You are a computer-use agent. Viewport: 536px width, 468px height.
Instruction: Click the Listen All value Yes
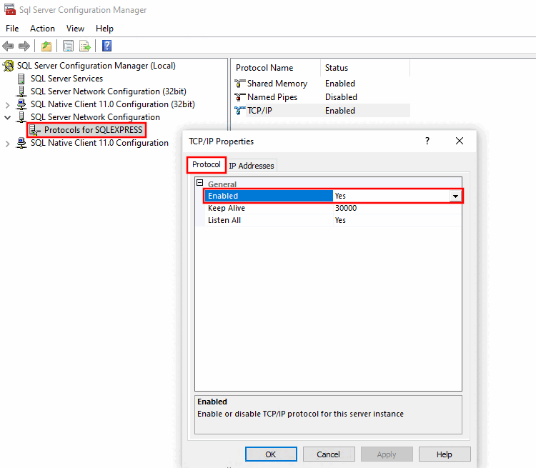click(x=340, y=221)
